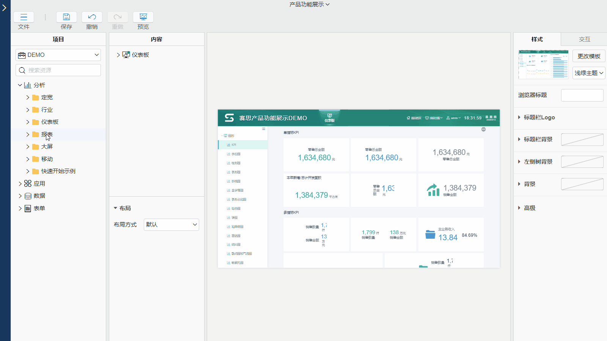Switch to the 交互 tab

click(x=584, y=39)
